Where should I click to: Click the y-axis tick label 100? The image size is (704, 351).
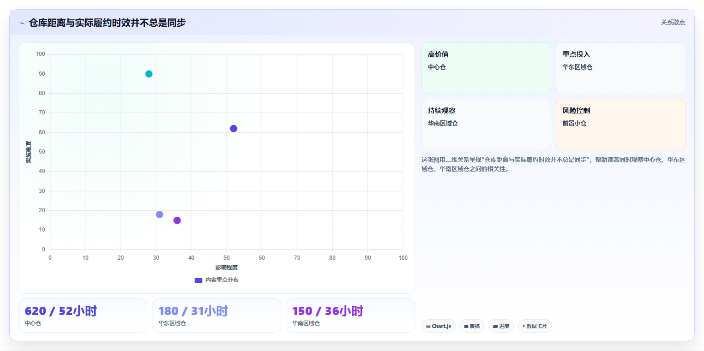coord(41,54)
